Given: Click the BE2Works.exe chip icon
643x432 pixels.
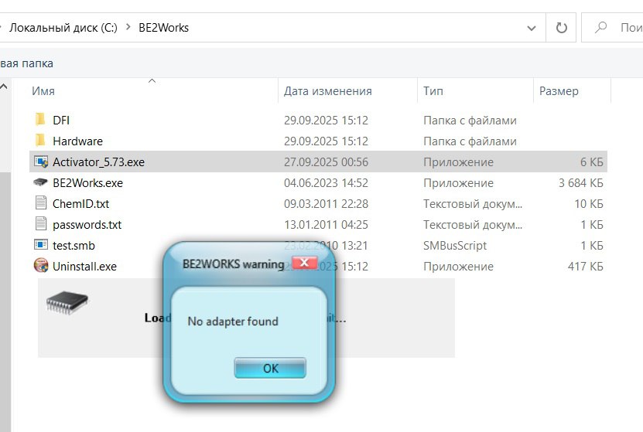Looking at the screenshot, I should point(41,183).
